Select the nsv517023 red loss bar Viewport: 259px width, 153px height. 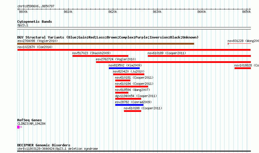(x=100, y=56)
